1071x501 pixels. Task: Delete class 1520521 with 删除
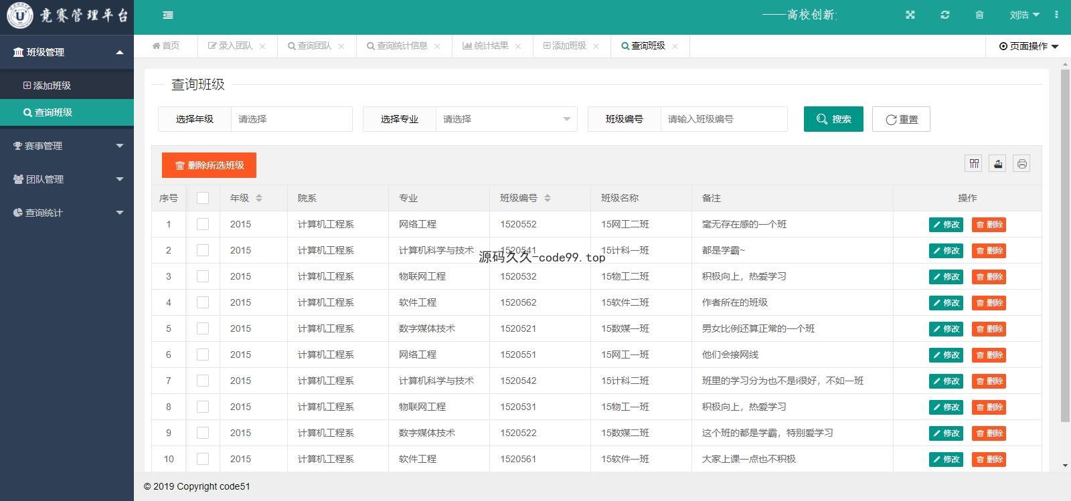pyautogui.click(x=989, y=329)
